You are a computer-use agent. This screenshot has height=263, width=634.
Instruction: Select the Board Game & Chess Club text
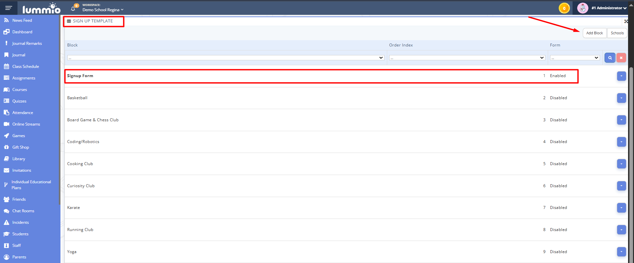[93, 120]
